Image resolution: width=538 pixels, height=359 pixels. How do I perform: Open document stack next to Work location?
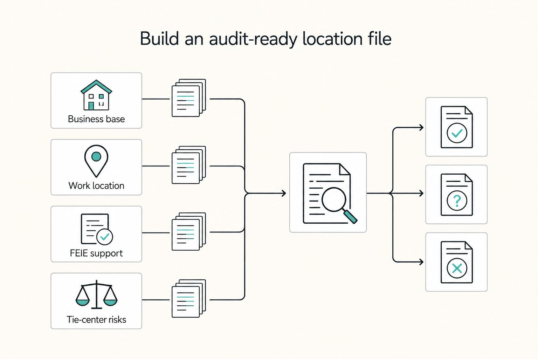pos(188,165)
